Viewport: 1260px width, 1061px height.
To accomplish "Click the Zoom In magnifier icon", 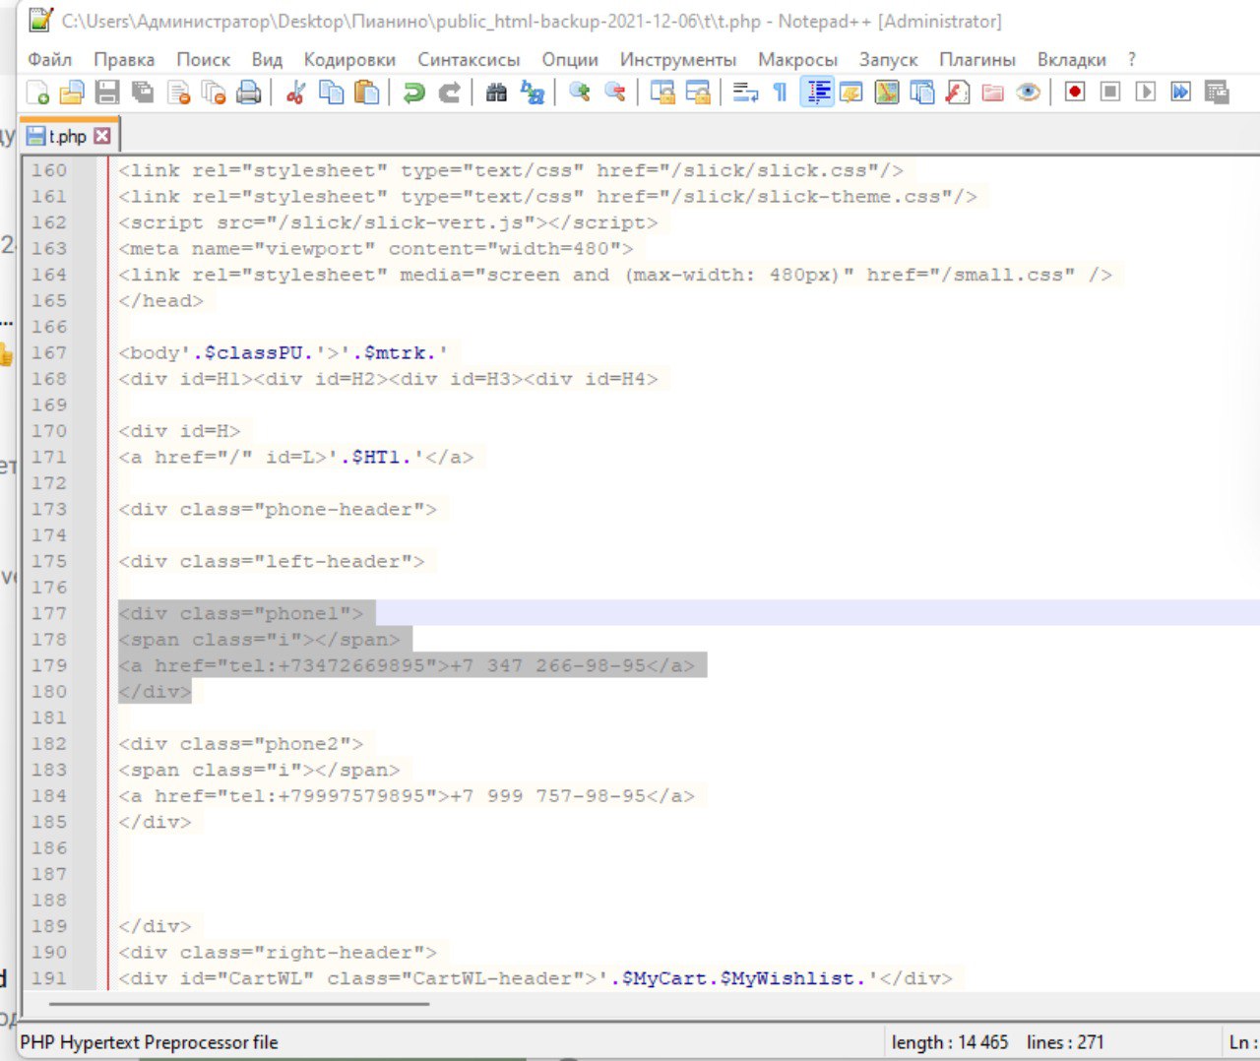I will (579, 93).
